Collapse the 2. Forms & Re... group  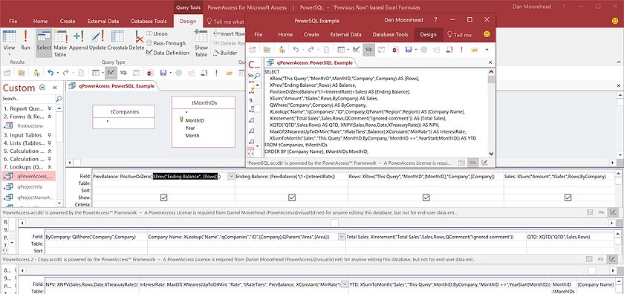tap(49, 117)
